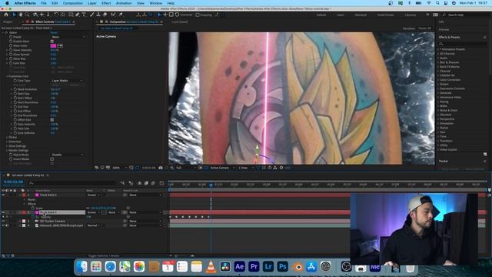Click the viewer snapshot camera icon
The height and width of the screenshot is (277, 492).
pos(161,168)
